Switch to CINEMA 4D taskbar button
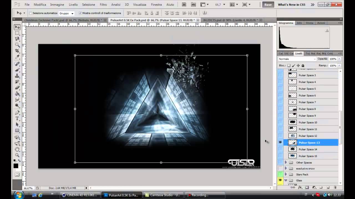 point(80,195)
